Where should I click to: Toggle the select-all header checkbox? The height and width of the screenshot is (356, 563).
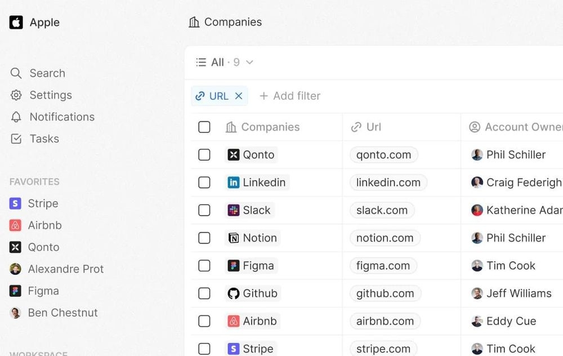(x=204, y=127)
